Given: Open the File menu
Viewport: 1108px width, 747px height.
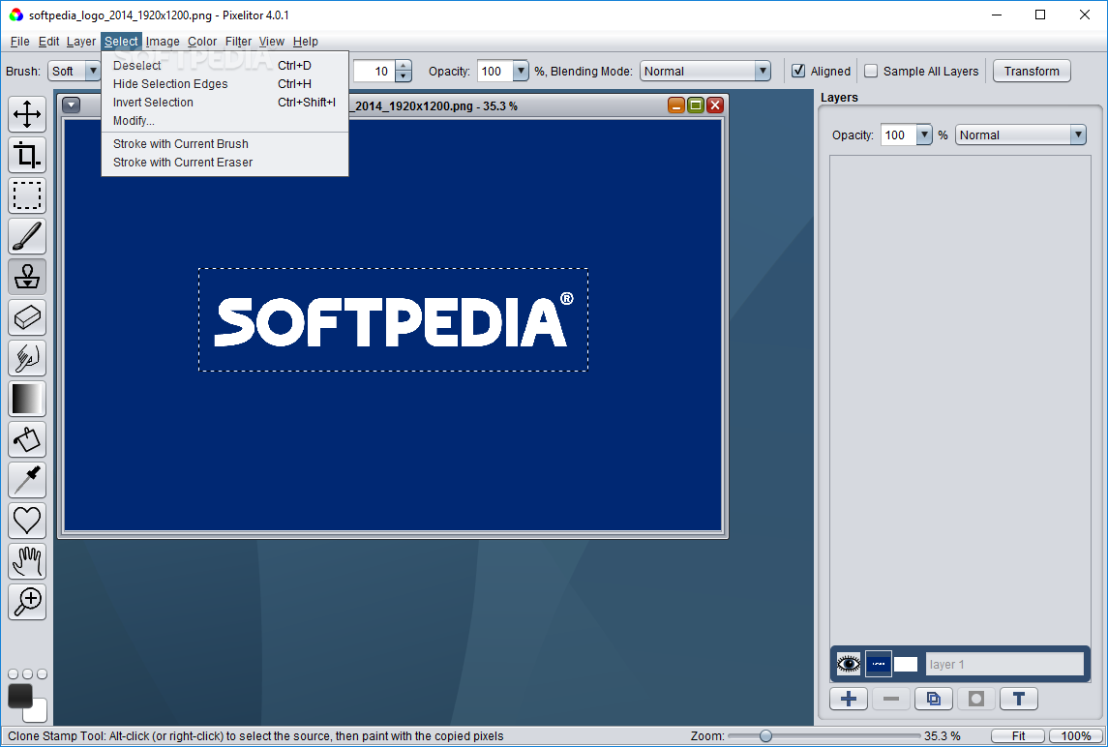Looking at the screenshot, I should [19, 41].
